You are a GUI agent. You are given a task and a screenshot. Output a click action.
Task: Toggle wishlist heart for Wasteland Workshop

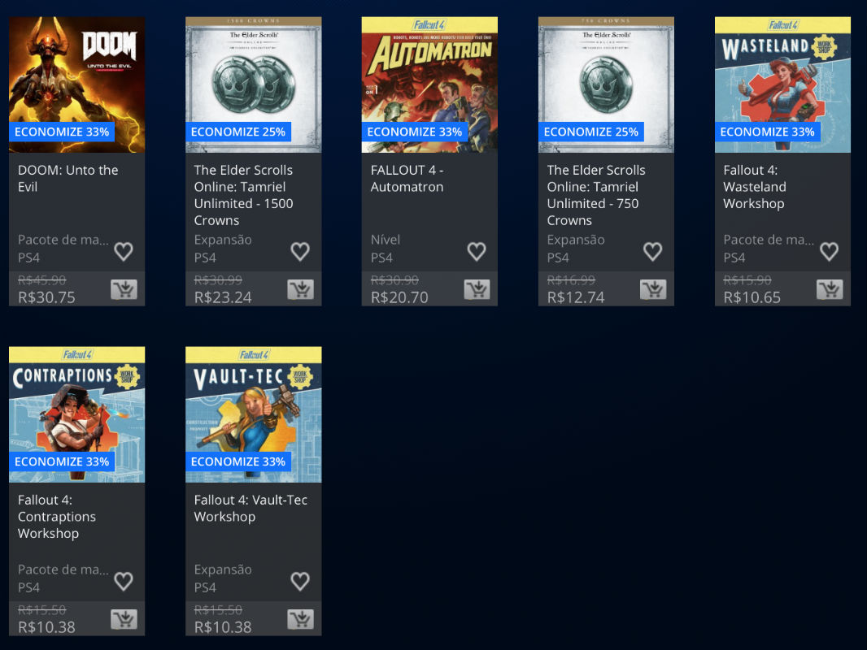point(829,251)
